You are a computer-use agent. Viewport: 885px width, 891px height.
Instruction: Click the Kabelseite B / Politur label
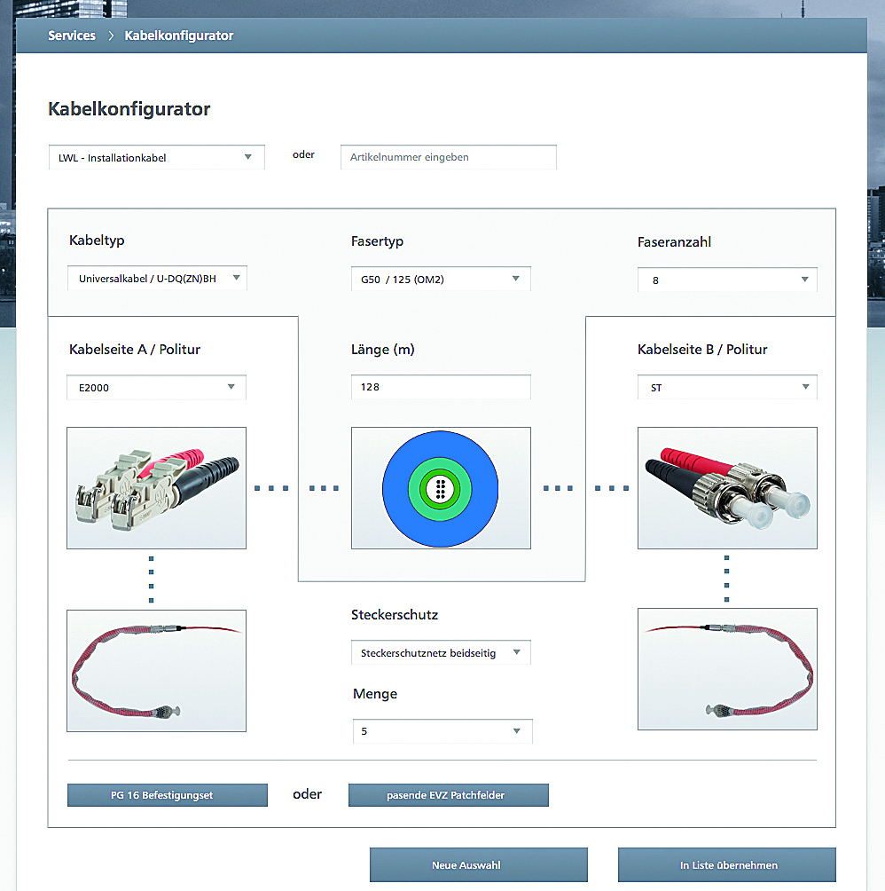702,350
